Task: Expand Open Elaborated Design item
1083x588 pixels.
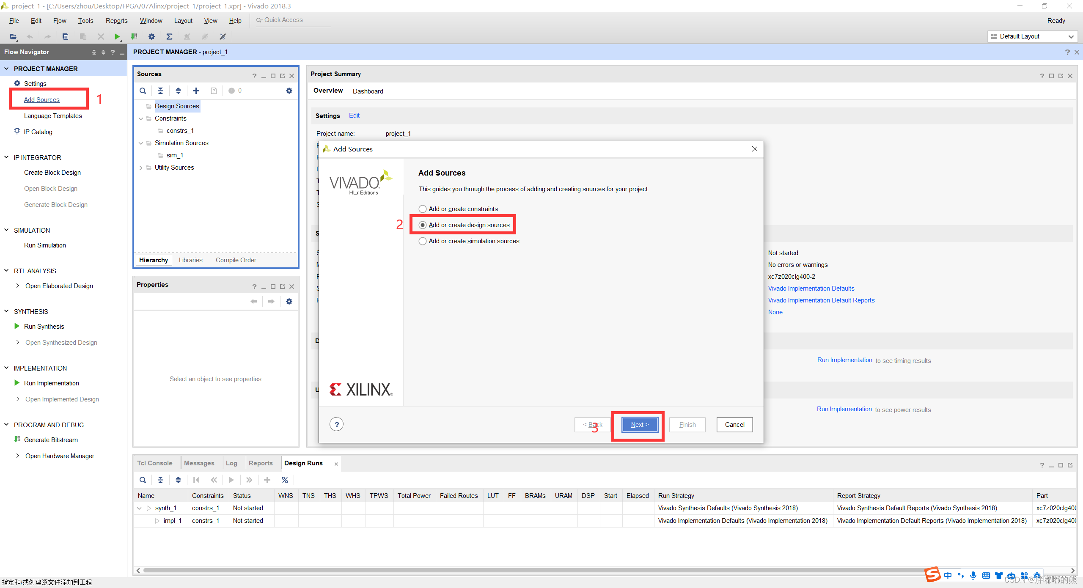Action: 17,286
